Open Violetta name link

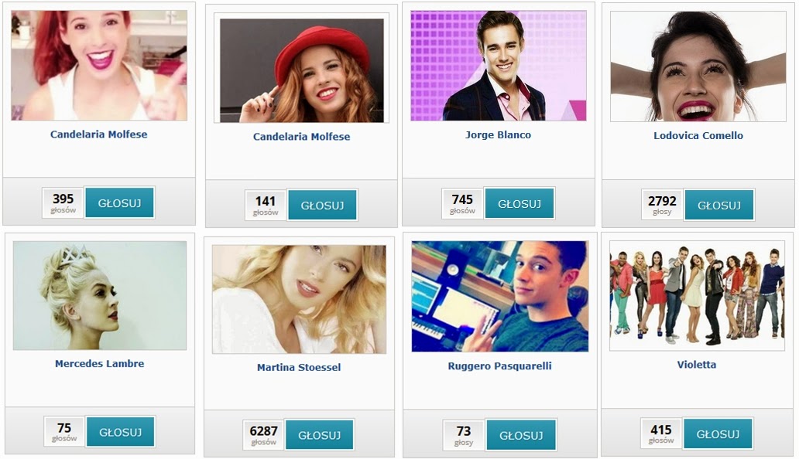click(697, 365)
